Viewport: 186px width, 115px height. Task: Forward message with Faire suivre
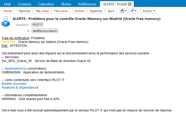pyautogui.click(x=61, y=11)
